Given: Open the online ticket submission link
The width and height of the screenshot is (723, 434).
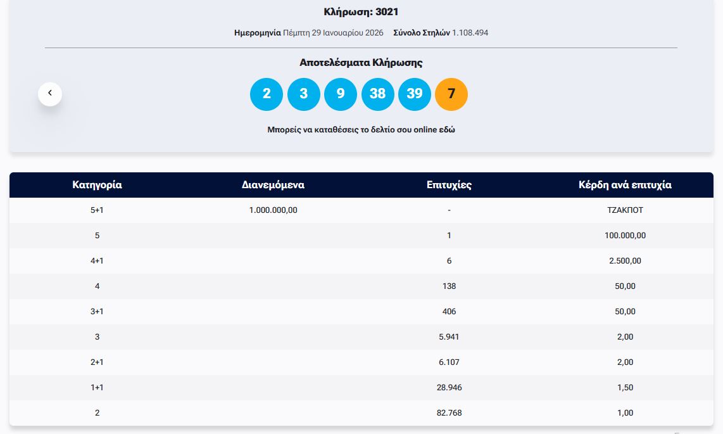Looking at the screenshot, I should pyautogui.click(x=361, y=130).
